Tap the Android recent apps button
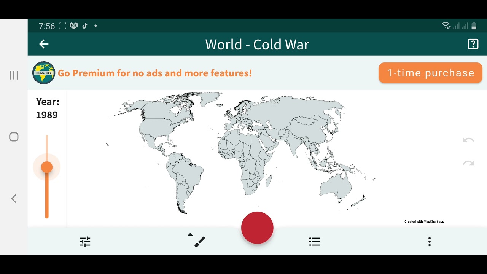The width and height of the screenshot is (487, 274). point(14,75)
